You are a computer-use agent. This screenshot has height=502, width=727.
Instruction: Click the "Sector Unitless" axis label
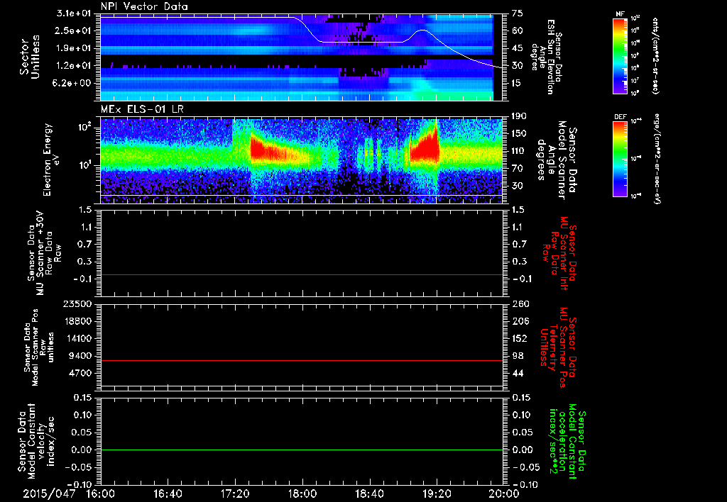pyautogui.click(x=30, y=57)
